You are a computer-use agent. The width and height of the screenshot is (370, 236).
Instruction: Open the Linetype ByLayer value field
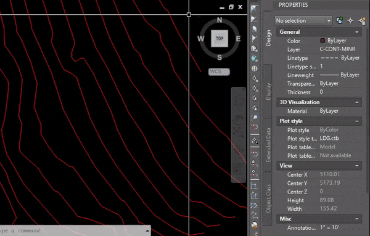[340, 58]
